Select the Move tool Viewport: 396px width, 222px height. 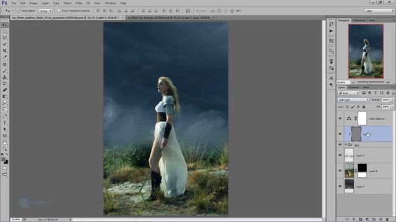click(5, 25)
